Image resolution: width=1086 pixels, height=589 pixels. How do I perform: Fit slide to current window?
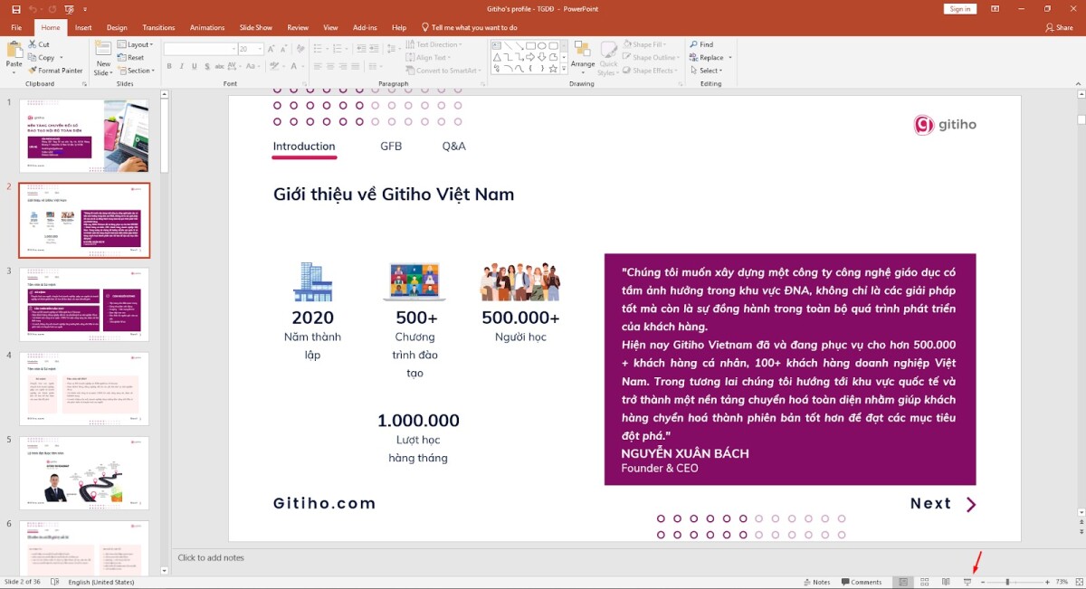point(1077,582)
